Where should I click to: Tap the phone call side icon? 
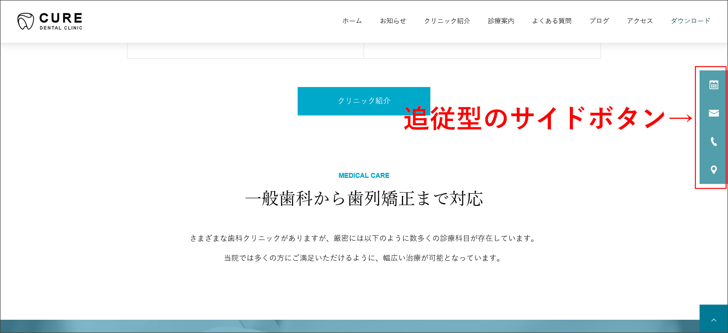(714, 142)
